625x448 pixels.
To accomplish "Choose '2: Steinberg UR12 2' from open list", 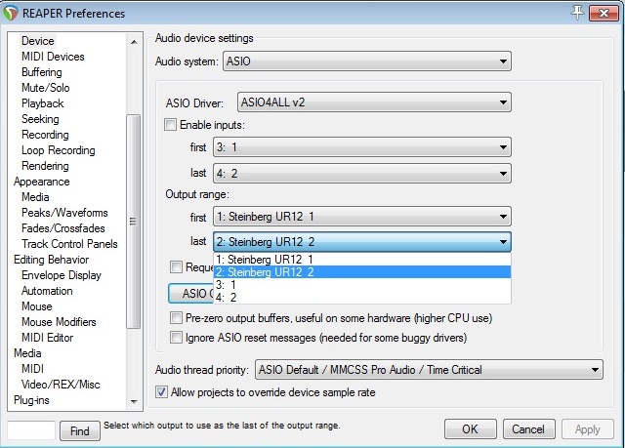I will click(362, 272).
